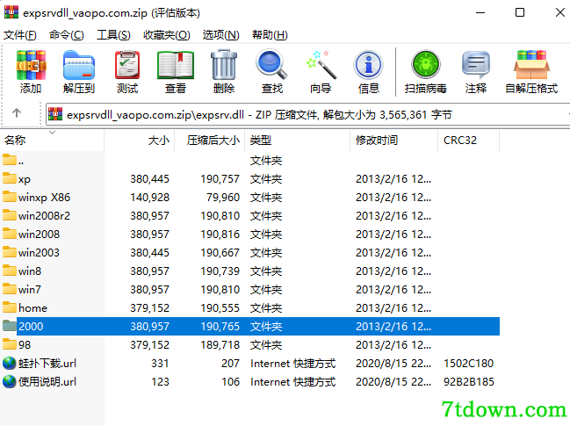Open the 帮助(H) menu
The width and height of the screenshot is (570, 426).
[x=270, y=35]
